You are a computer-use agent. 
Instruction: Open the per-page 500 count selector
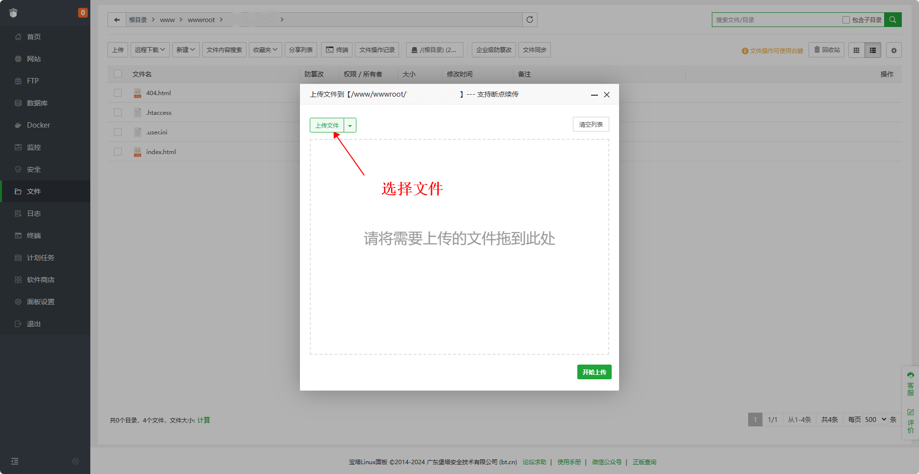click(x=875, y=420)
